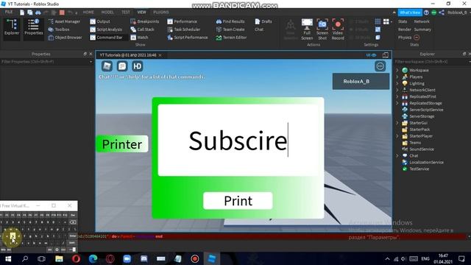
Task: Switch to the TEST ribbon tab
Action: point(126,13)
